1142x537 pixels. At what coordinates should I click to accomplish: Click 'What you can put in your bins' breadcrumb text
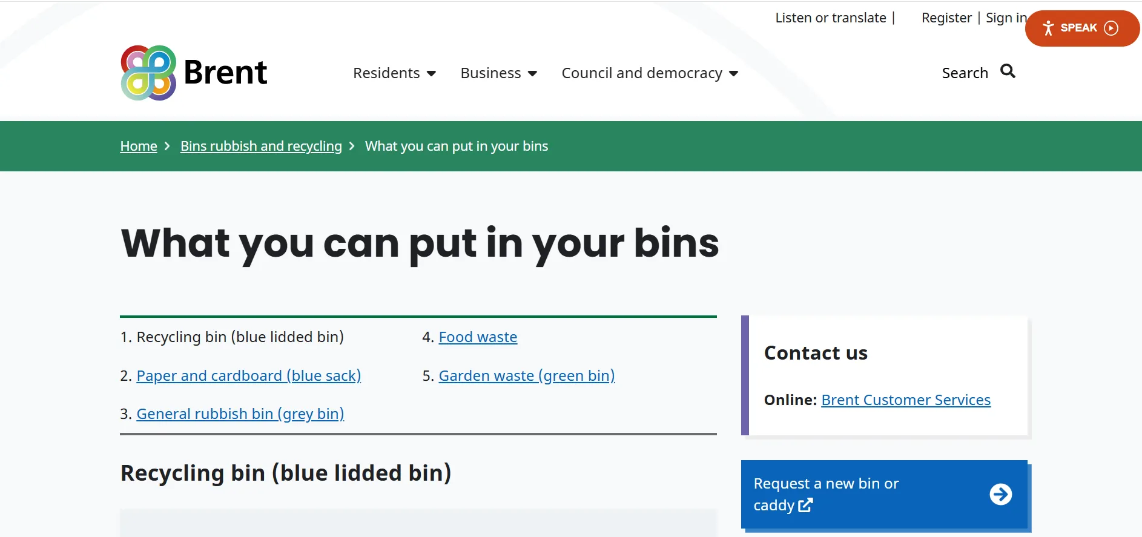(457, 147)
